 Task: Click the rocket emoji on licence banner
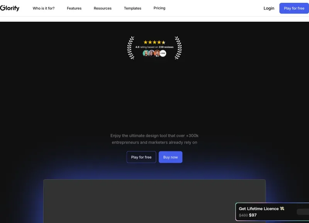[x=282, y=208]
